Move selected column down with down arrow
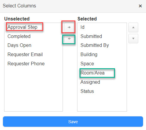The height and width of the screenshot is (130, 146). (x=133, y=39)
